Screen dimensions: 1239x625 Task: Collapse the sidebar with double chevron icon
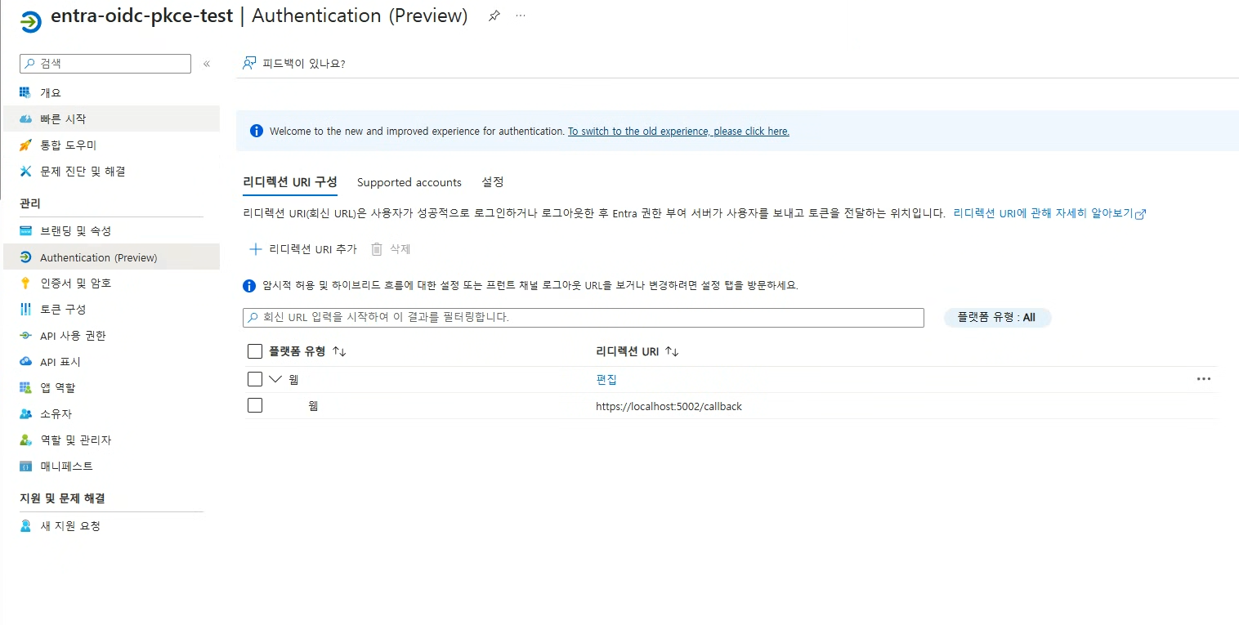207,64
